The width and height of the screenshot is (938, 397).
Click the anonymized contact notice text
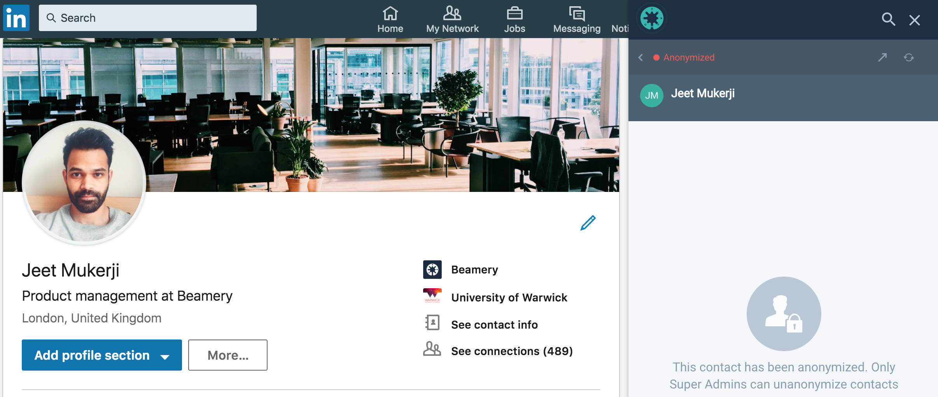pyautogui.click(x=784, y=376)
